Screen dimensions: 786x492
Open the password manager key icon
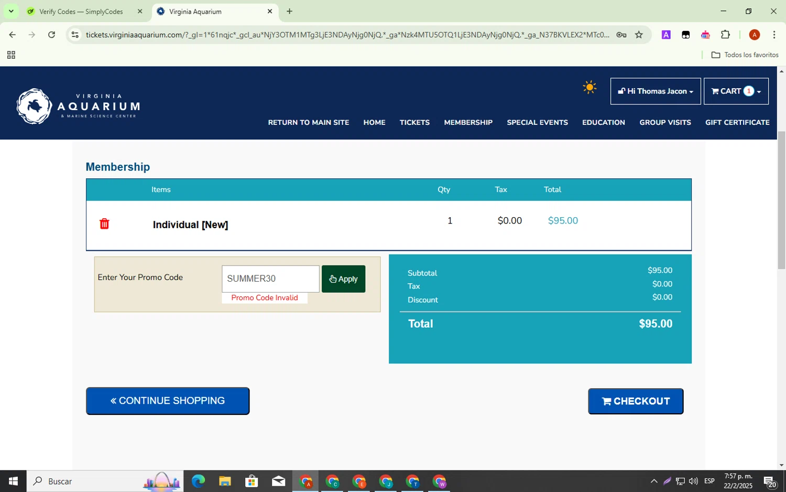pos(621,35)
